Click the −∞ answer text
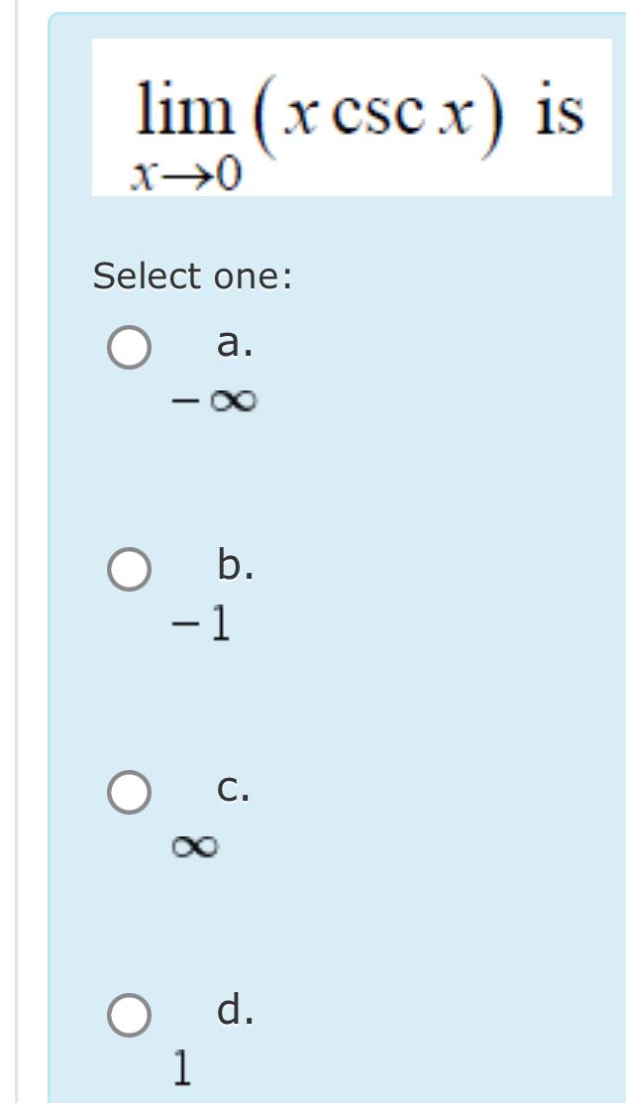 click(x=213, y=399)
